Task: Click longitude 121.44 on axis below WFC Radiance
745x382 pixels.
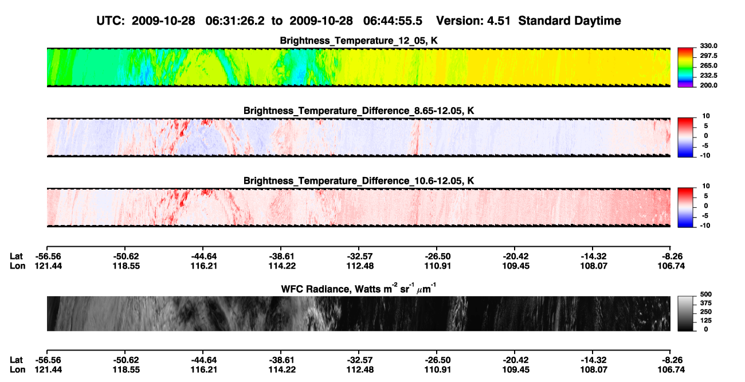Action: pyautogui.click(x=46, y=369)
